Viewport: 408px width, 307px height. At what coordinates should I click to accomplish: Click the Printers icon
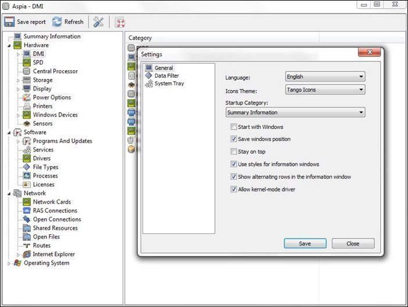(x=27, y=106)
